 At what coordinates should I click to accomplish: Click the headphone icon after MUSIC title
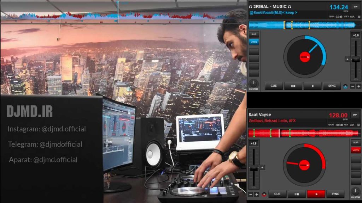(x=290, y=7)
